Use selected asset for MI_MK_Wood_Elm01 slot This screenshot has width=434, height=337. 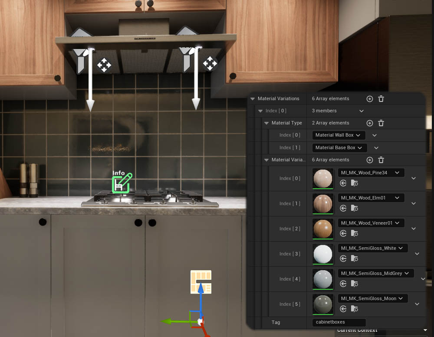point(343,208)
